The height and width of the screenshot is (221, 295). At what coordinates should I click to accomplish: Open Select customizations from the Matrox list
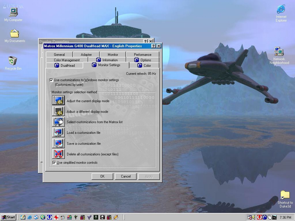[x=58, y=122]
